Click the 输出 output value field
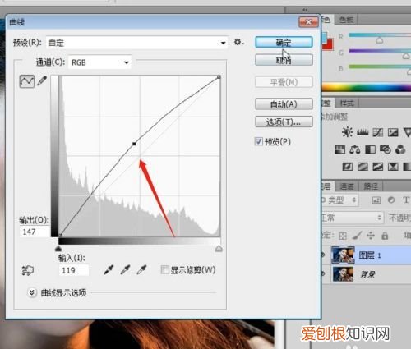The height and width of the screenshot is (349, 411). click(x=35, y=232)
